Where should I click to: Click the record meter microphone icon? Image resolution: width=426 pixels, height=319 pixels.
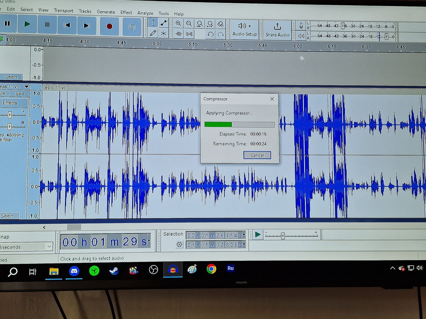point(301,26)
